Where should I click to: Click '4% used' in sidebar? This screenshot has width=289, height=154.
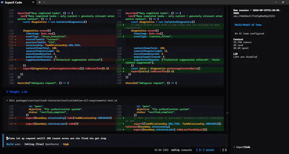[x=238, y=45]
